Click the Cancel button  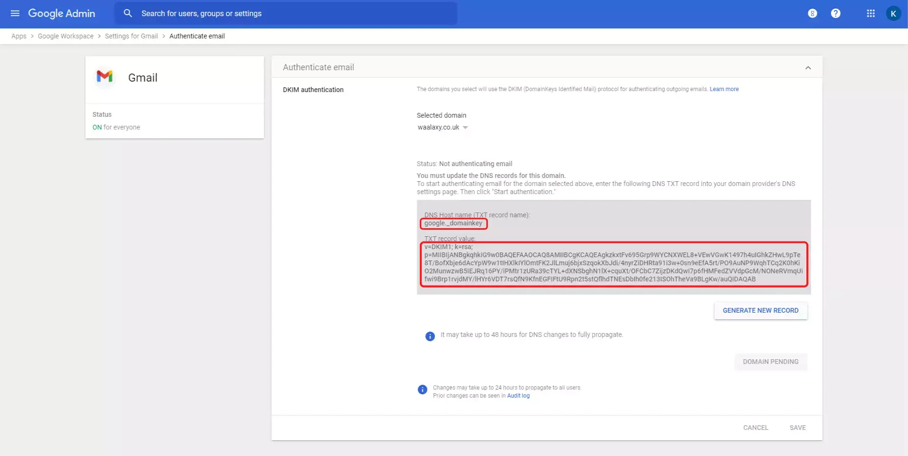(755, 428)
